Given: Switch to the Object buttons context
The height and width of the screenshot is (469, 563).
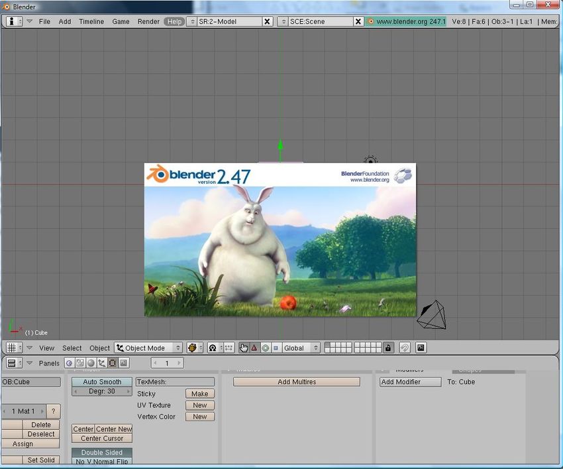Looking at the screenshot, I should click(101, 363).
